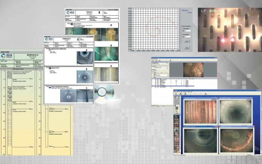Screen dimensions: 262x164
Task: Open the first menu in the image analysis window
Action: click(x=175, y=92)
